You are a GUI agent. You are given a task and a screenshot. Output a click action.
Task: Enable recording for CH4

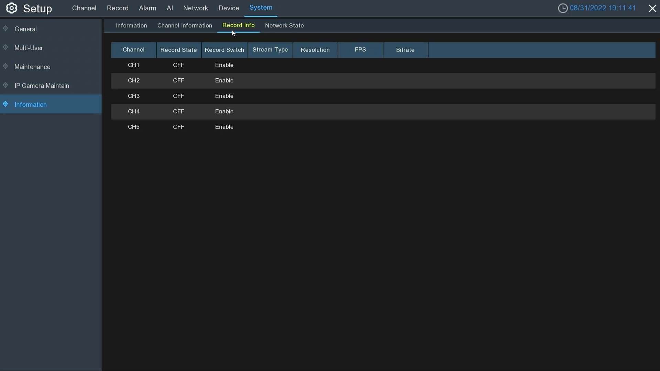224,111
